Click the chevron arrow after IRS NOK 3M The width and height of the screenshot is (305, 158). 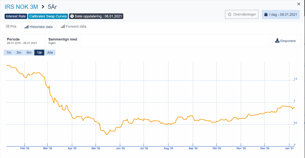pyautogui.click(x=43, y=7)
